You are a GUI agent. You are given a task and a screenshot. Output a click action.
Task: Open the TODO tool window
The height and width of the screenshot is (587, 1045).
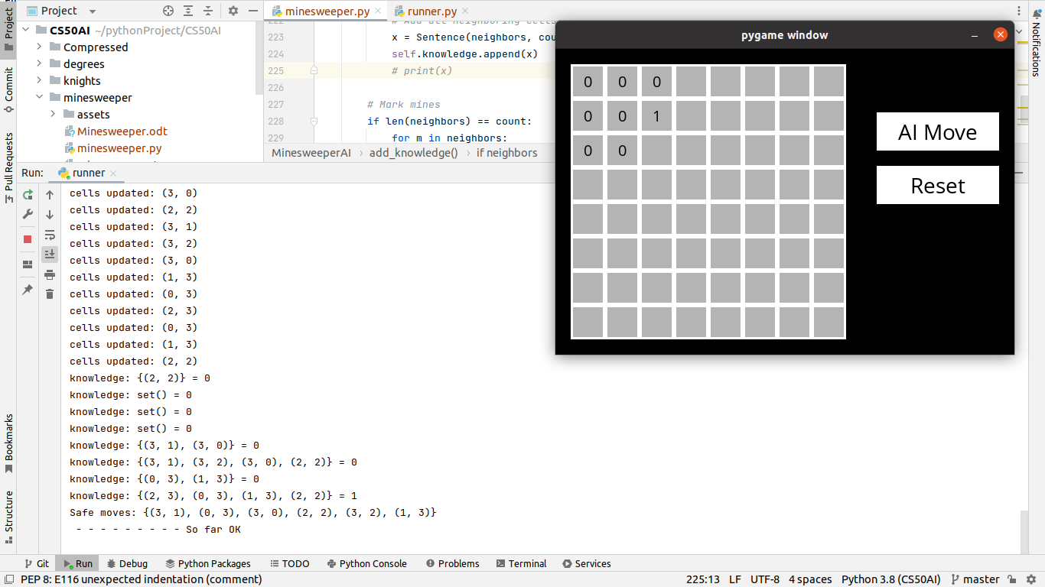click(x=290, y=563)
